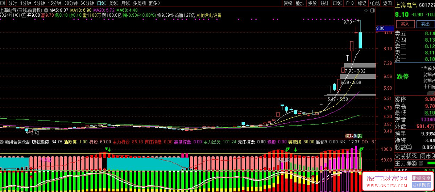Click the 跌停 limit-down status label
The width and height of the screenshot is (435, 192).
tap(403, 77)
